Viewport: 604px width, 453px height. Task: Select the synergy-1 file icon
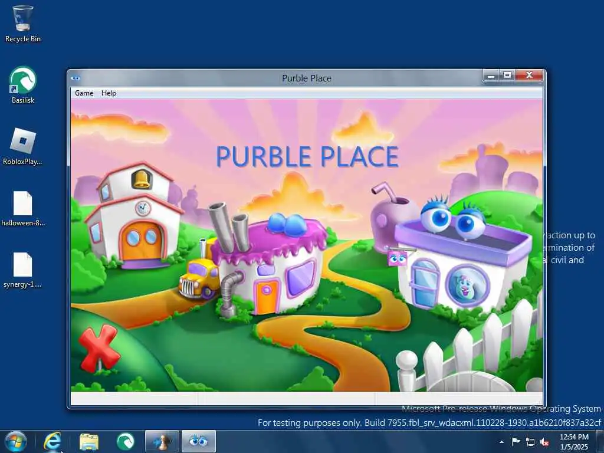[x=23, y=270]
